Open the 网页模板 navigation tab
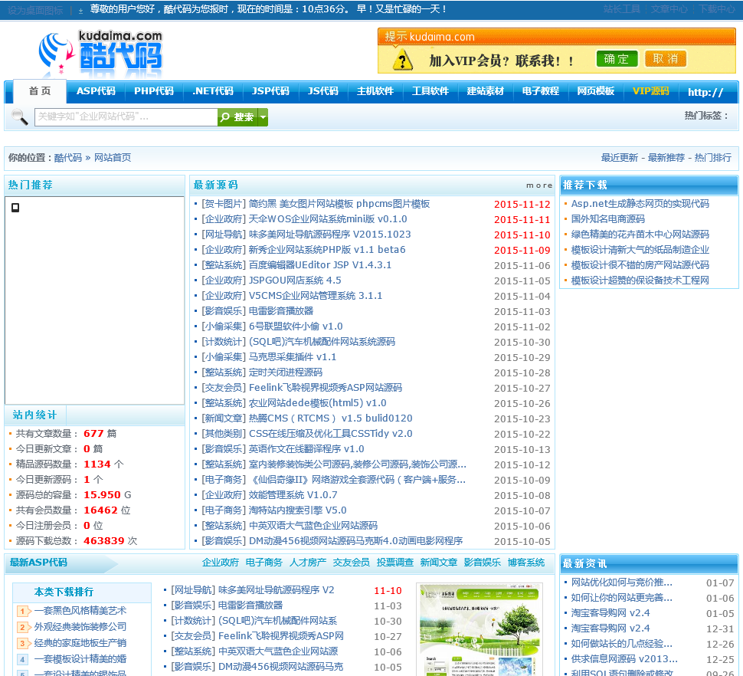This screenshot has width=743, height=676. tap(596, 91)
